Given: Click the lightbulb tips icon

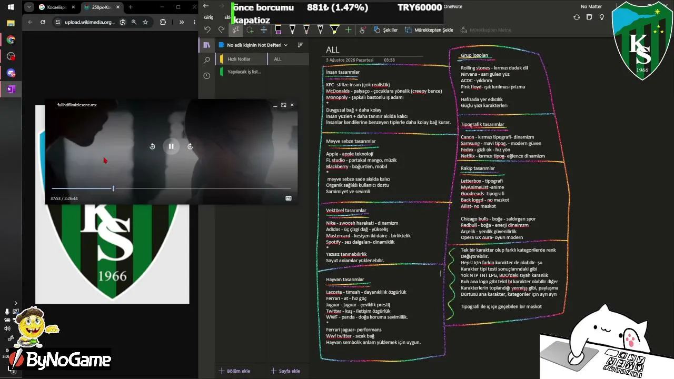Looking at the screenshot, I should tap(602, 17).
